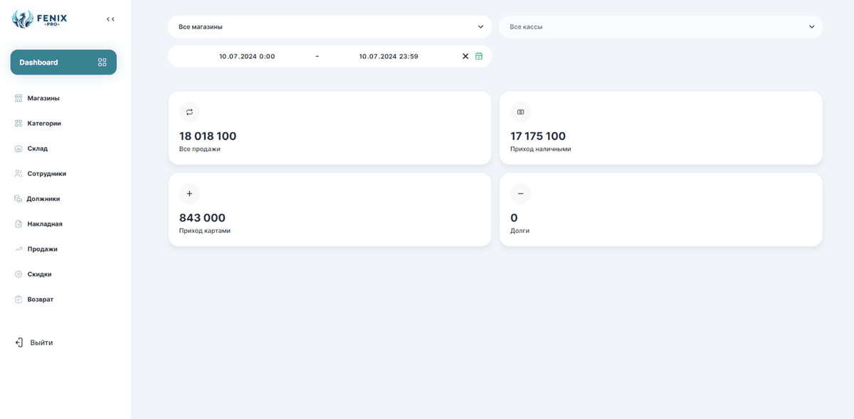Click the minus icon above Долги
Screen dimensions: 854x419
pos(520,194)
